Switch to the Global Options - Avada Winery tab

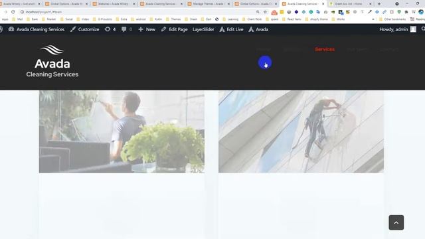(66, 4)
